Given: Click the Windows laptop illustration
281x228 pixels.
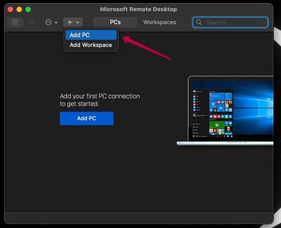Looking at the screenshot, I should point(225,110).
